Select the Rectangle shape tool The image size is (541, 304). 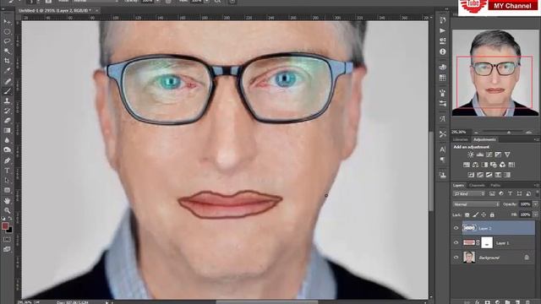pyautogui.click(x=7, y=190)
